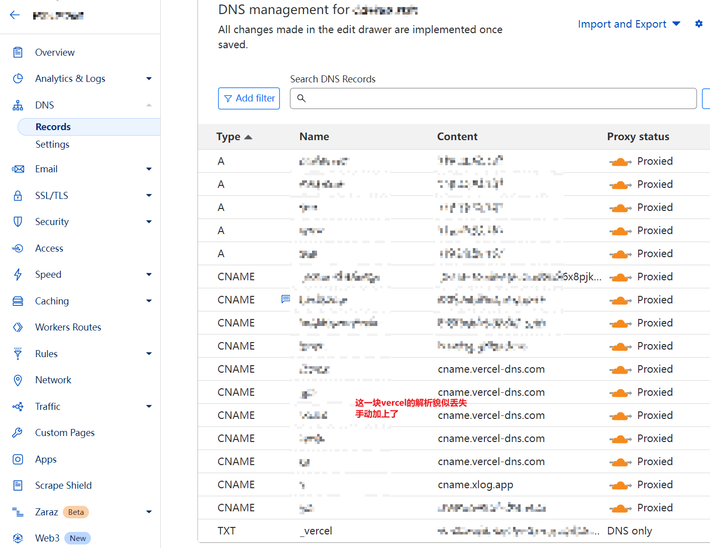Expand the SSL/TLS menu

[x=149, y=195]
